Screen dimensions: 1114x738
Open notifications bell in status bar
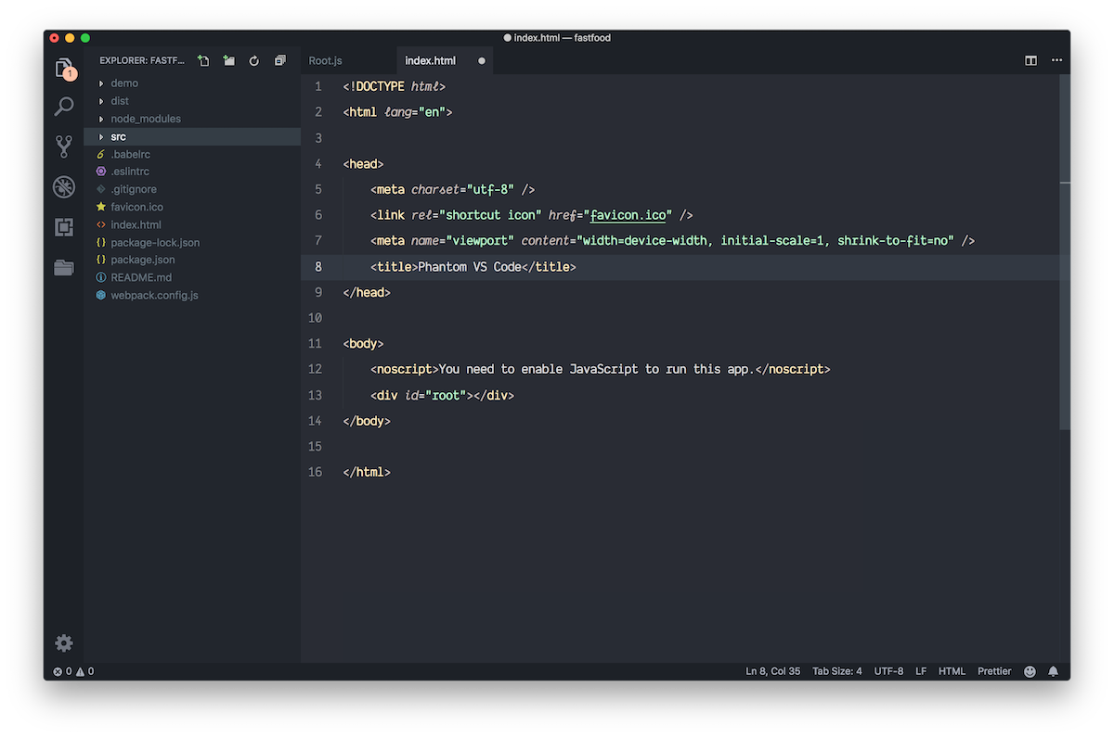pos(1054,671)
